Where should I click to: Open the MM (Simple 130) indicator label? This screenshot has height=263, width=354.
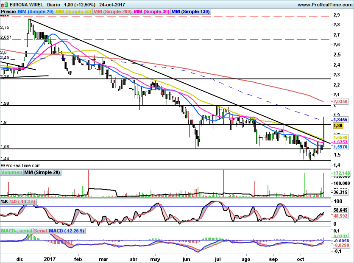pos(190,12)
